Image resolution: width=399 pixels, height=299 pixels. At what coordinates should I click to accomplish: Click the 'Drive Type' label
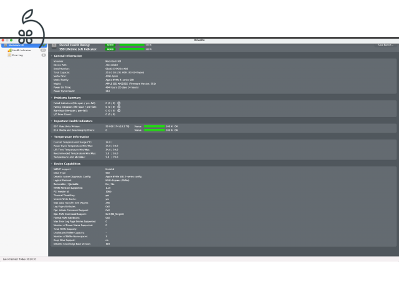click(x=60, y=173)
